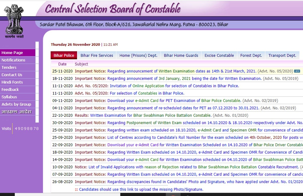Switch to the Home (Prisons) Dept. tab

138,56
